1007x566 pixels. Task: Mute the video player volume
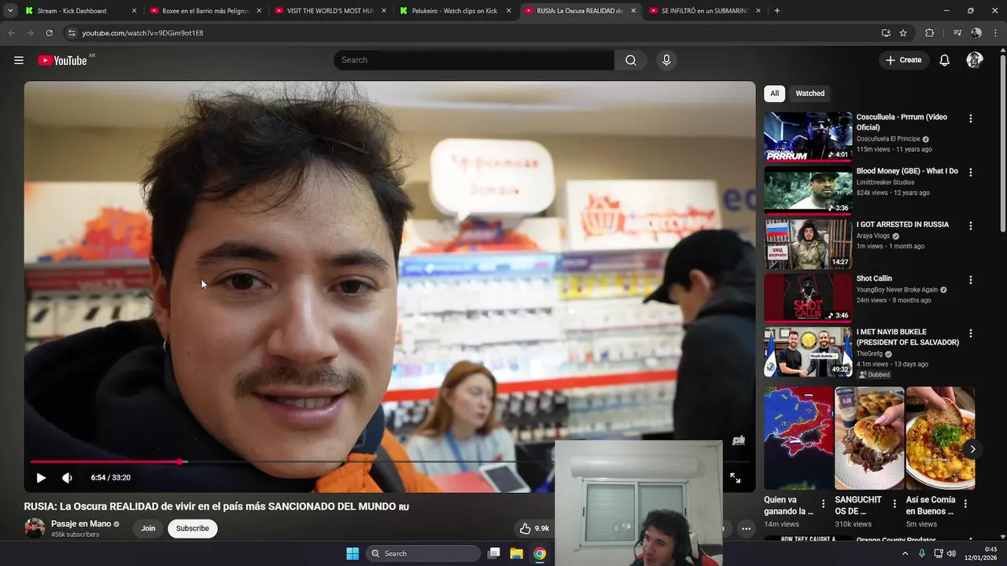(x=67, y=478)
